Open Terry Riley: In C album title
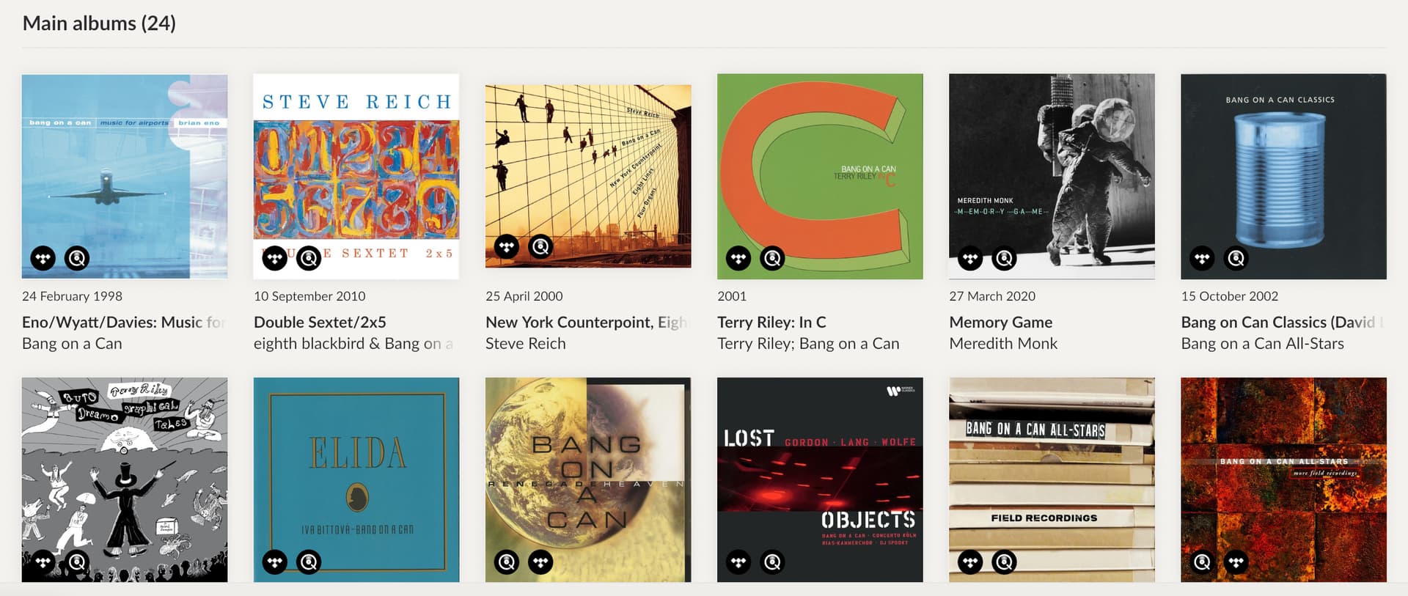This screenshot has height=596, width=1408. 771,322
